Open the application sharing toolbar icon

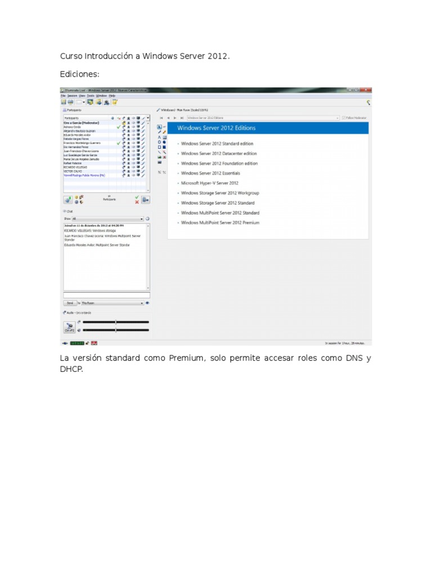click(x=90, y=102)
